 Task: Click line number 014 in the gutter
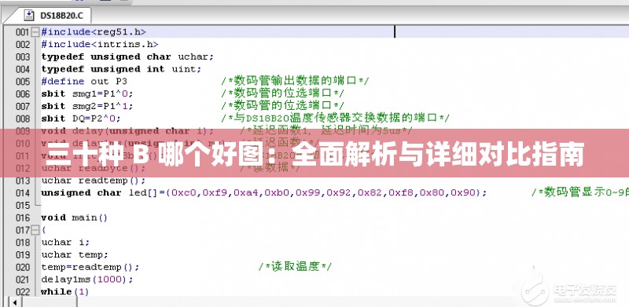pos(23,193)
